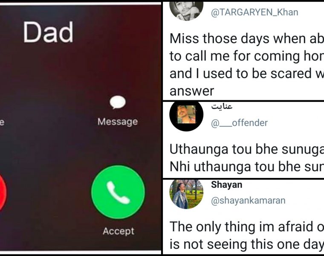Click the Dad caller name

[48, 32]
